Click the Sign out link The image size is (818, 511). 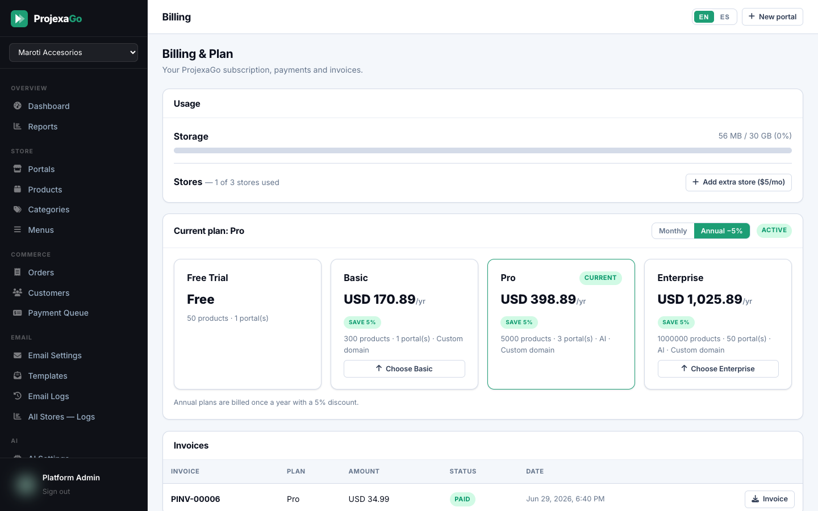[x=56, y=492]
